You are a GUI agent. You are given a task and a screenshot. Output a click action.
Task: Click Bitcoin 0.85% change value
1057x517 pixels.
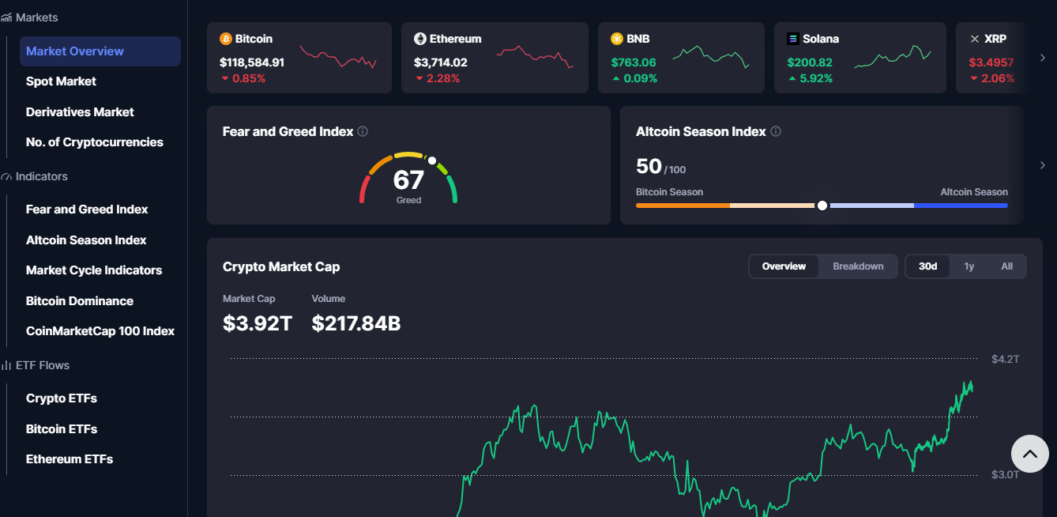pyautogui.click(x=249, y=78)
